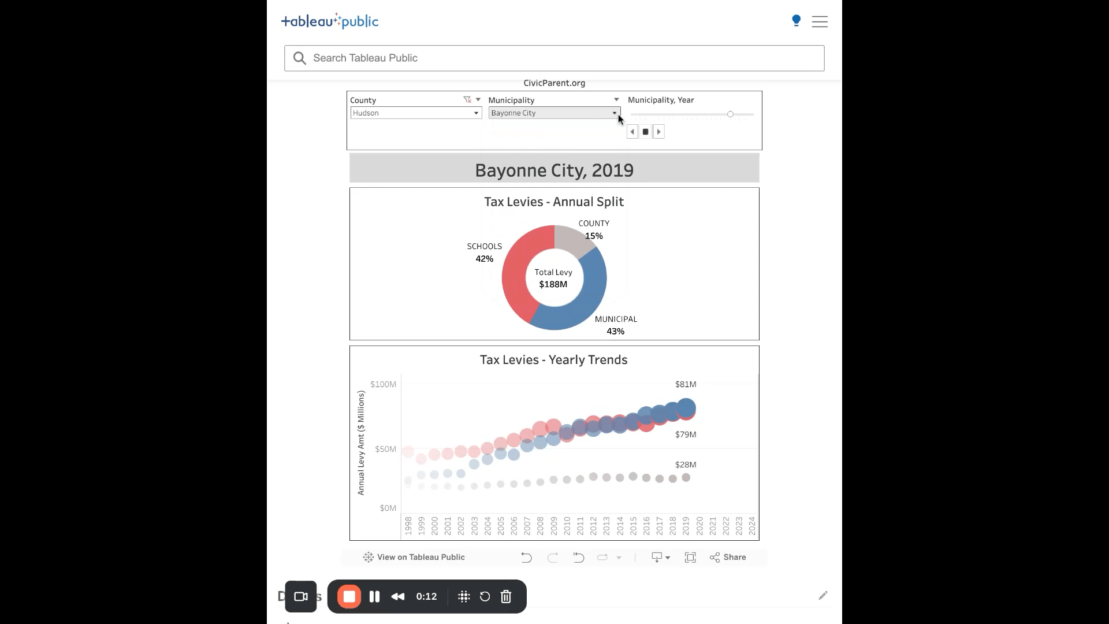Step forward to the next year

pyautogui.click(x=658, y=132)
